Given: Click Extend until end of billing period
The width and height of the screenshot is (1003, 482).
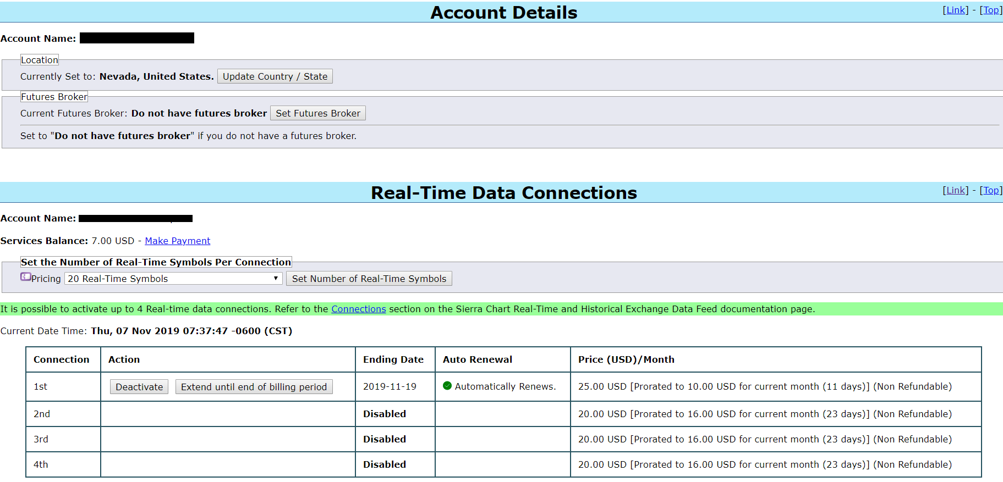Looking at the screenshot, I should [x=254, y=387].
